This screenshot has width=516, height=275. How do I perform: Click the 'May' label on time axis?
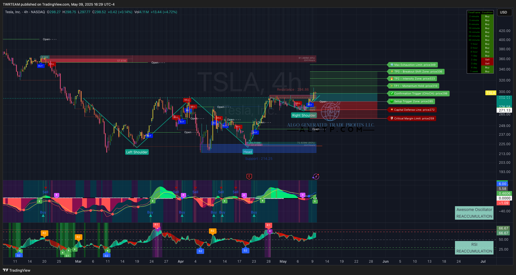283,262
